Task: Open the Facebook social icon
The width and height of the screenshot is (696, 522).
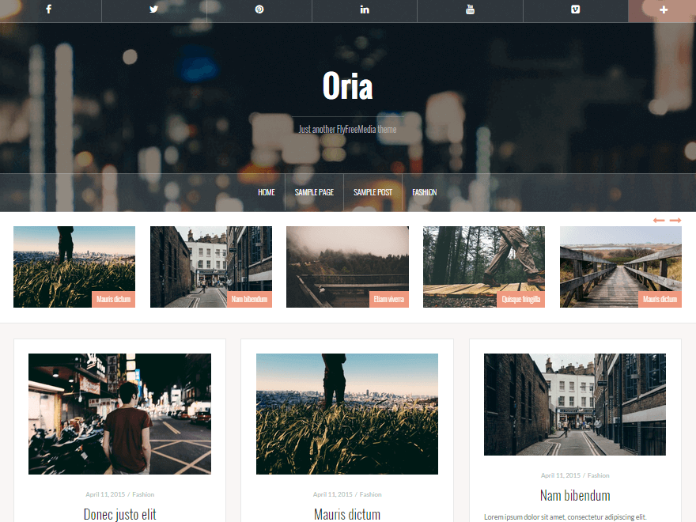Action: (x=49, y=10)
